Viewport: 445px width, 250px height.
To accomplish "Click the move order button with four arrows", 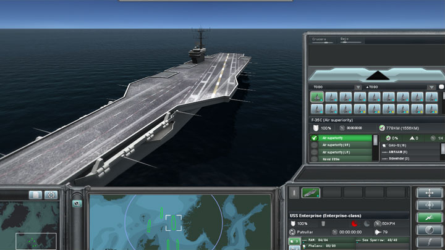I will [x=430, y=193].
